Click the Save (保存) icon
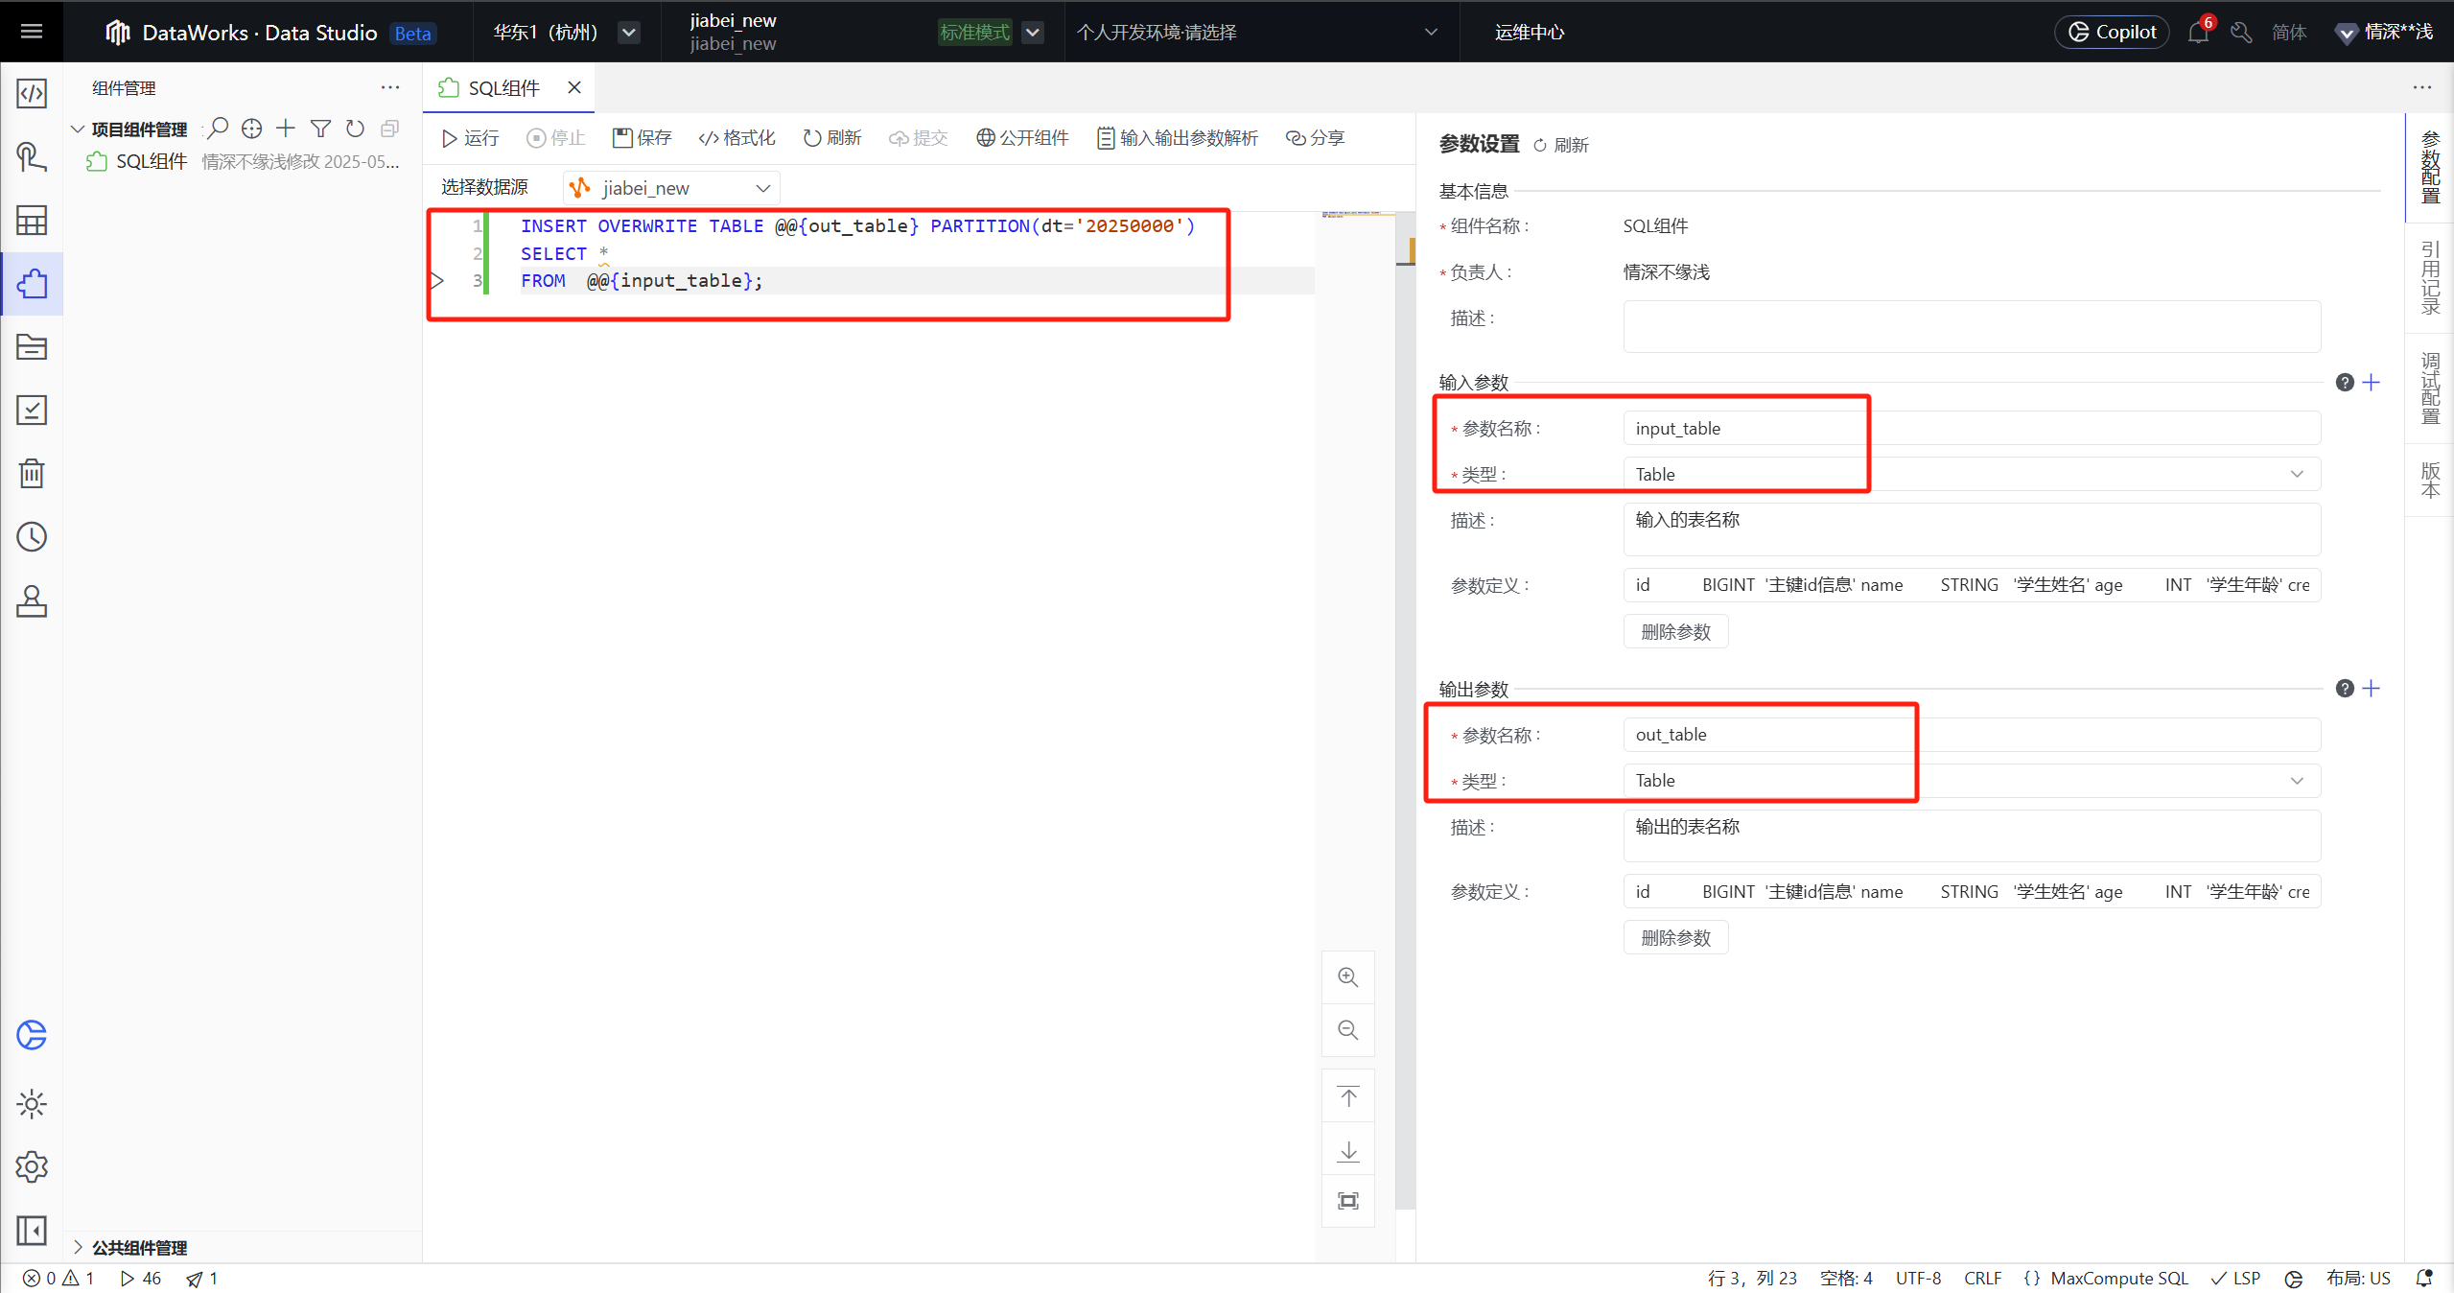Viewport: 2454px width, 1293px height. click(x=622, y=138)
